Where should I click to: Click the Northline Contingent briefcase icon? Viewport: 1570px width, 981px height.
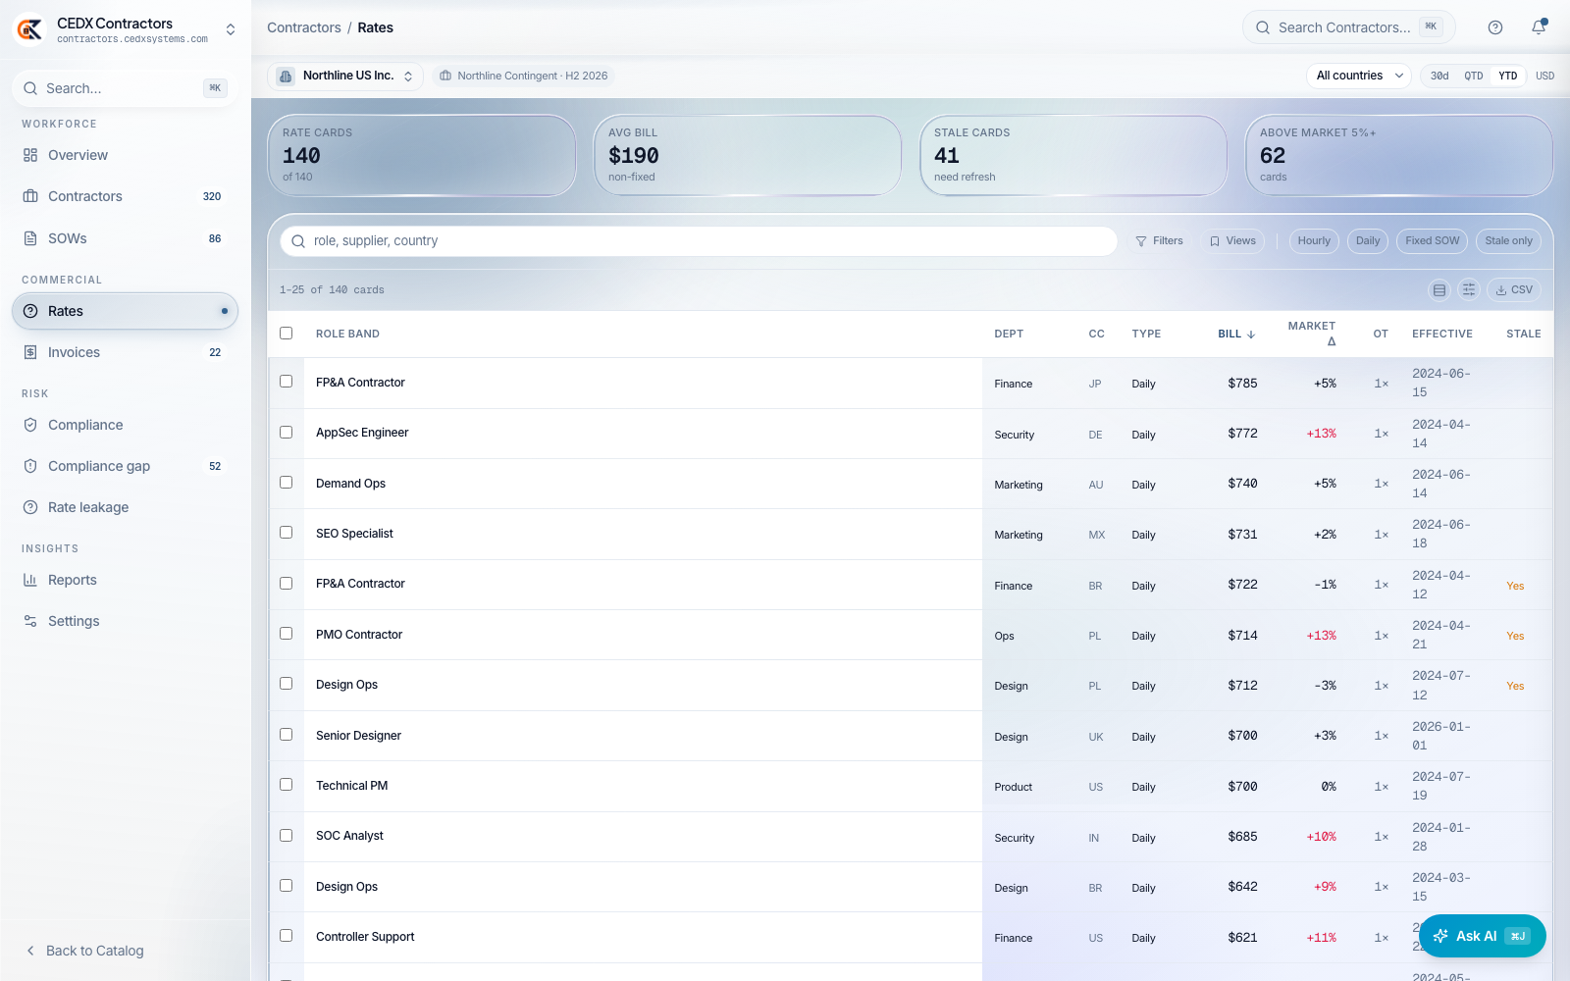[445, 76]
